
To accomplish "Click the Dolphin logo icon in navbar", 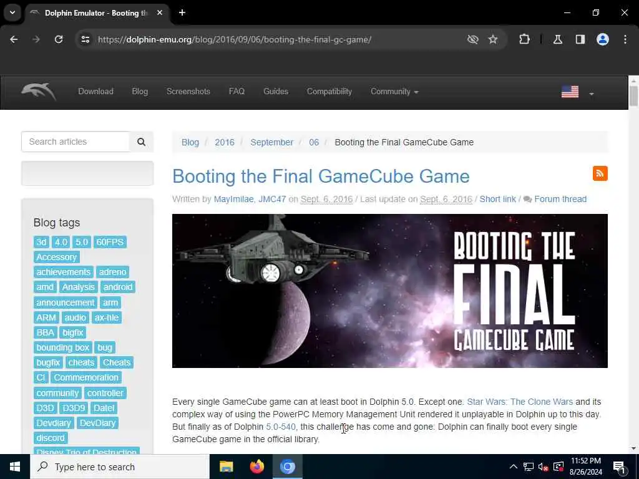I will (38, 91).
